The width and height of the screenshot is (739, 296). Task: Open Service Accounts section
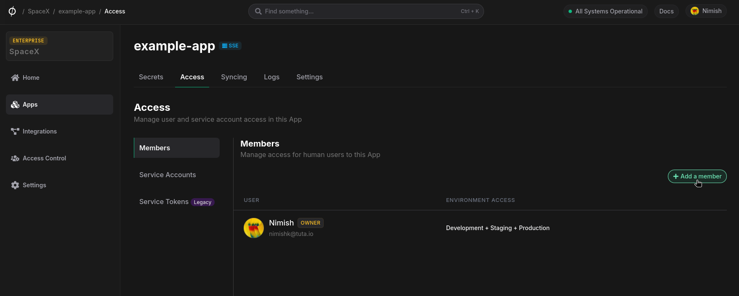(177, 175)
